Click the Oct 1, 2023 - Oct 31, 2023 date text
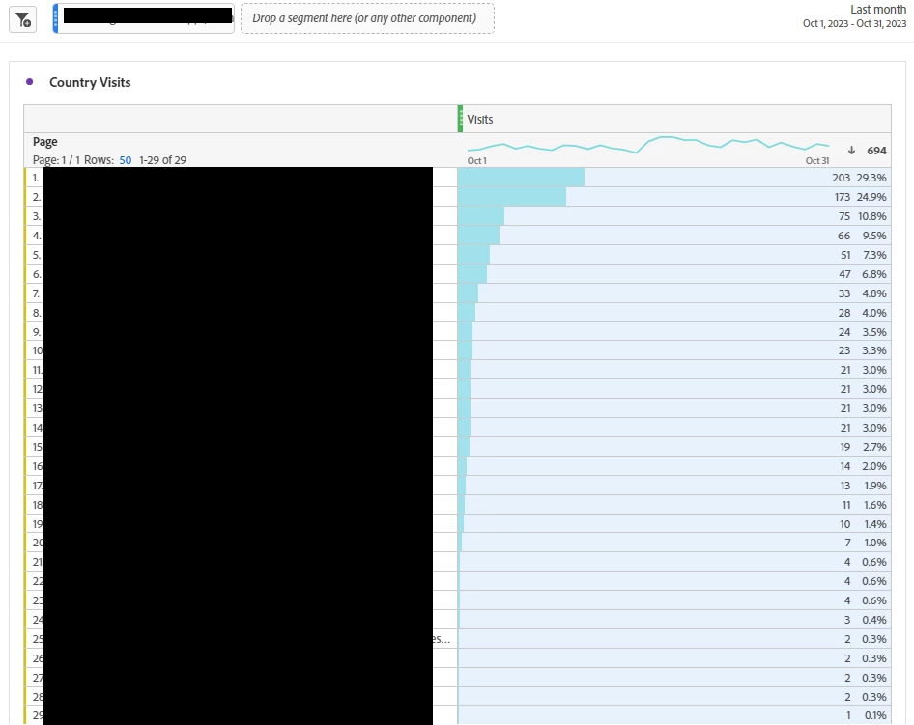The width and height of the screenshot is (914, 725). click(854, 24)
